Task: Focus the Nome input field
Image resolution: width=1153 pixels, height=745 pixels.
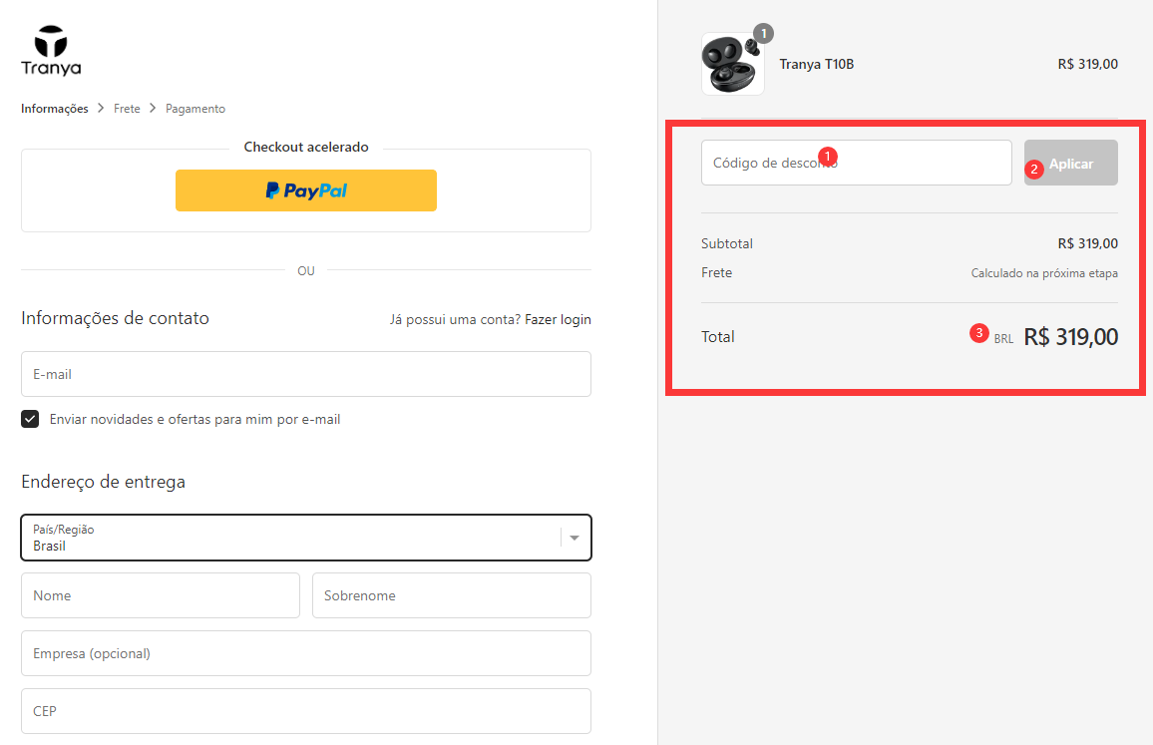Action: click(x=160, y=595)
